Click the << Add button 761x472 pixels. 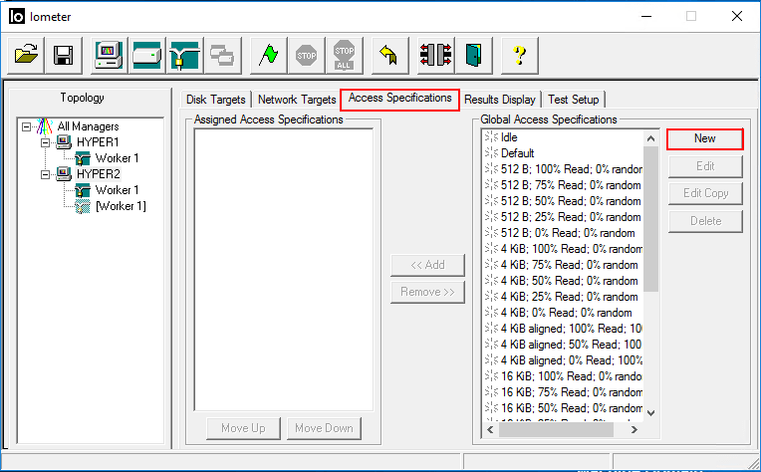click(427, 265)
